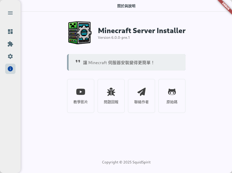Click the Minecraft server installer logo
Image resolution: width=232 pixels, height=173 pixels.
80,33
